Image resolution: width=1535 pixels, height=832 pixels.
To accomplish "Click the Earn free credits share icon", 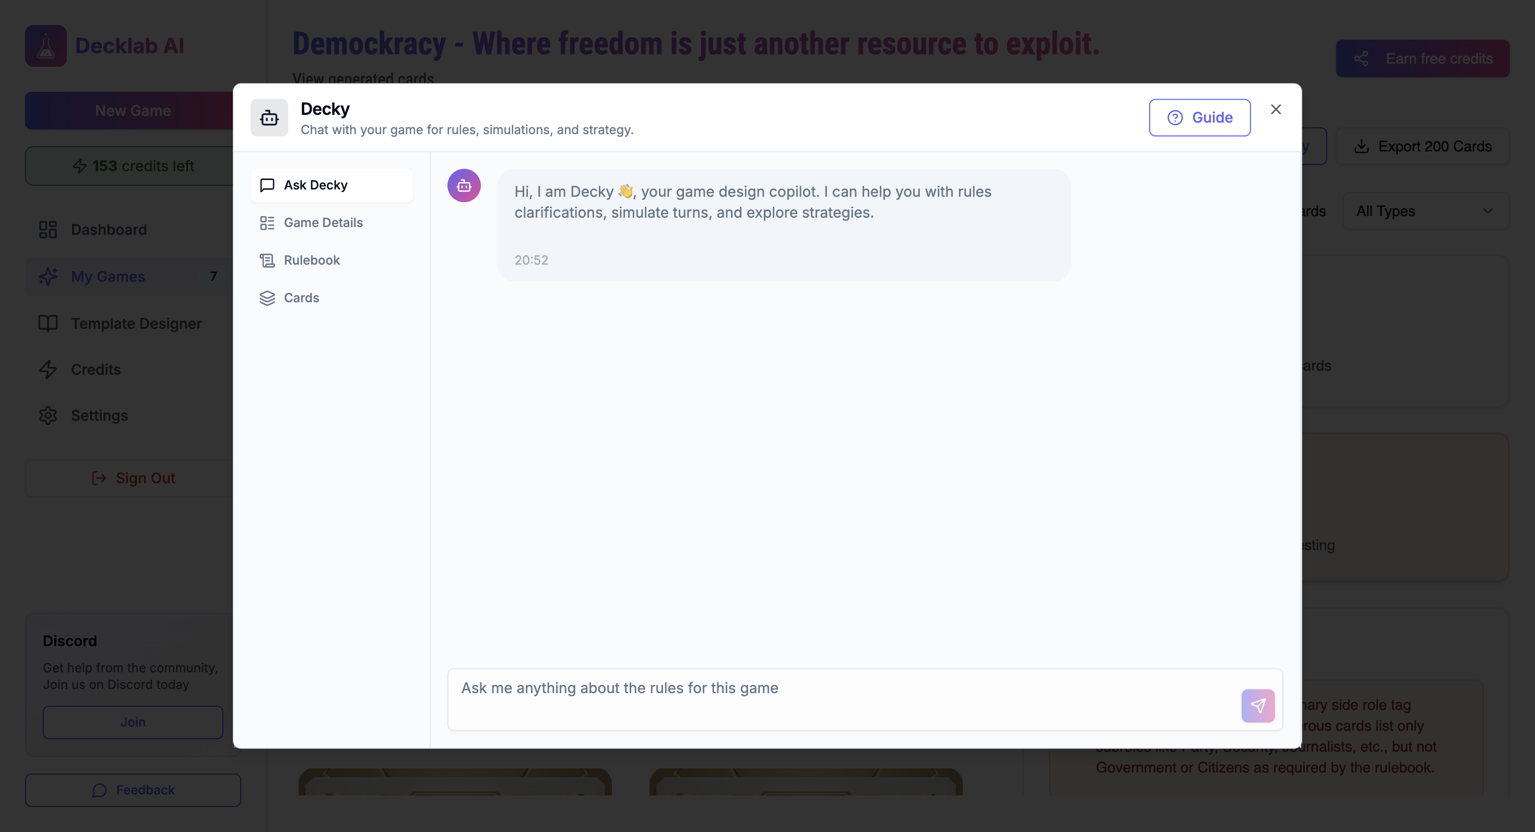I will (x=1362, y=58).
